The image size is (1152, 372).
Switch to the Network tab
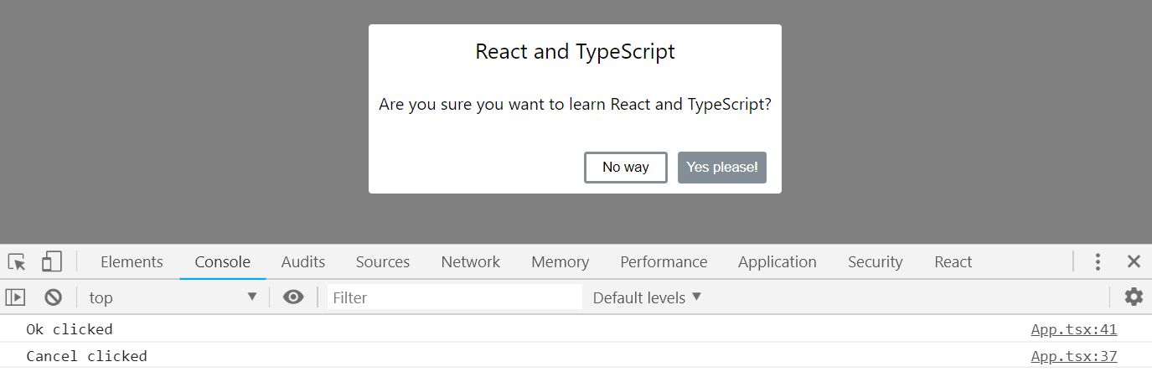(x=470, y=262)
